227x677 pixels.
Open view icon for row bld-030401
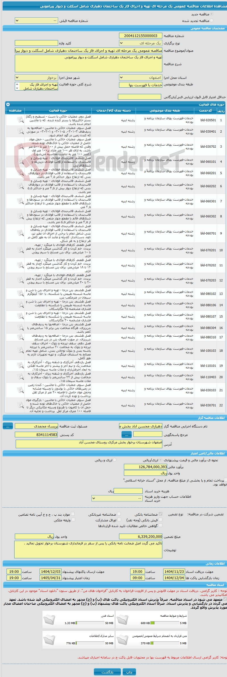[20, 131]
